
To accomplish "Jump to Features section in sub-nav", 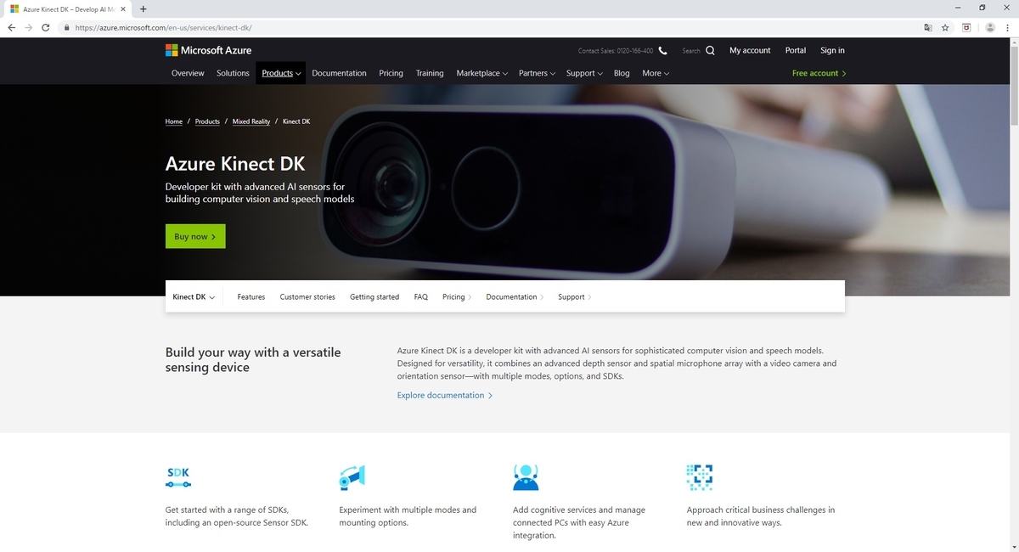I will point(251,297).
